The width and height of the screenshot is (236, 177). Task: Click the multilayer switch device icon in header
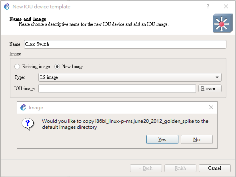(x=223, y=23)
